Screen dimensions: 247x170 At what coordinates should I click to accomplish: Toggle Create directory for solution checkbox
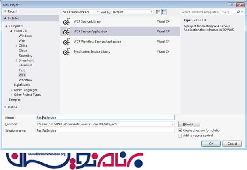pyautogui.click(x=180, y=130)
